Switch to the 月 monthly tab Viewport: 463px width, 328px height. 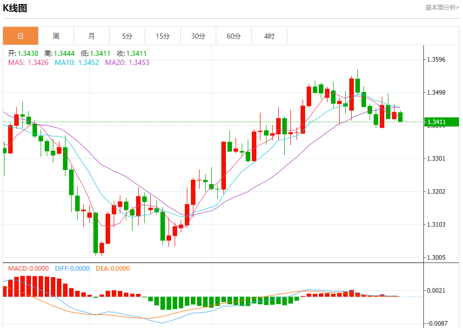click(x=91, y=36)
